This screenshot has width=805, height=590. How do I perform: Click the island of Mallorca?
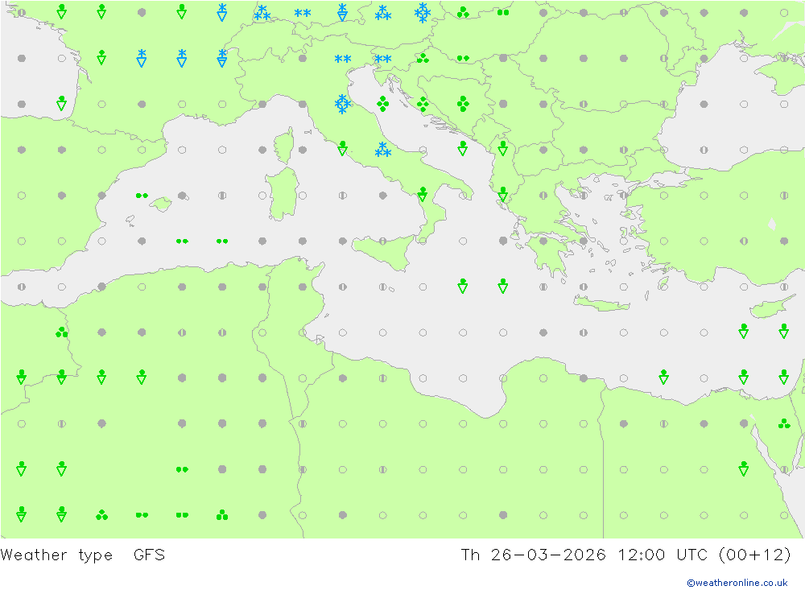tap(161, 204)
